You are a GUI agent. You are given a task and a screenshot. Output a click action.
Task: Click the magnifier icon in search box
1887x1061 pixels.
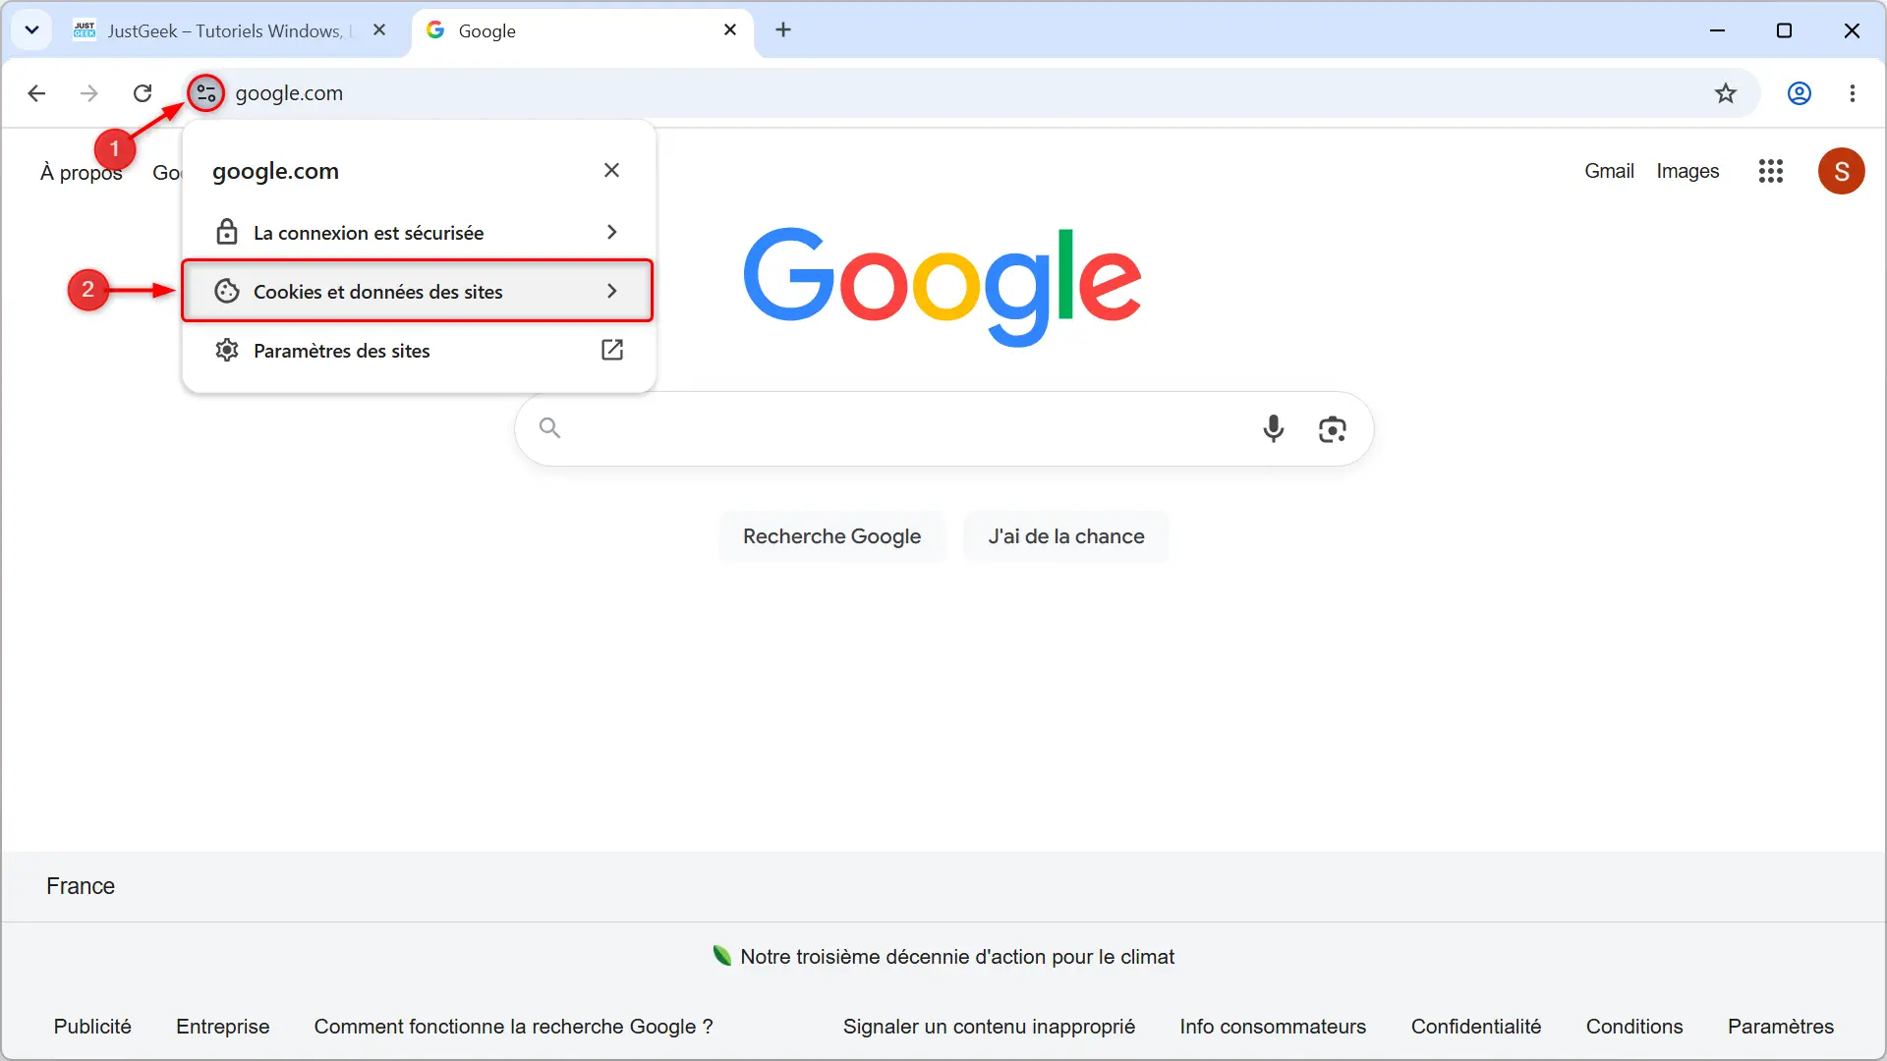550,427
